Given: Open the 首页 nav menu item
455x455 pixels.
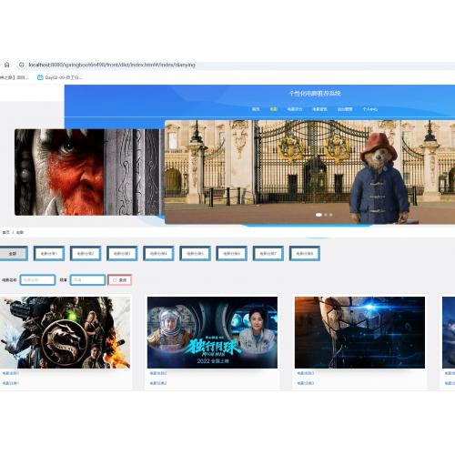Looking at the screenshot, I should point(256,109).
